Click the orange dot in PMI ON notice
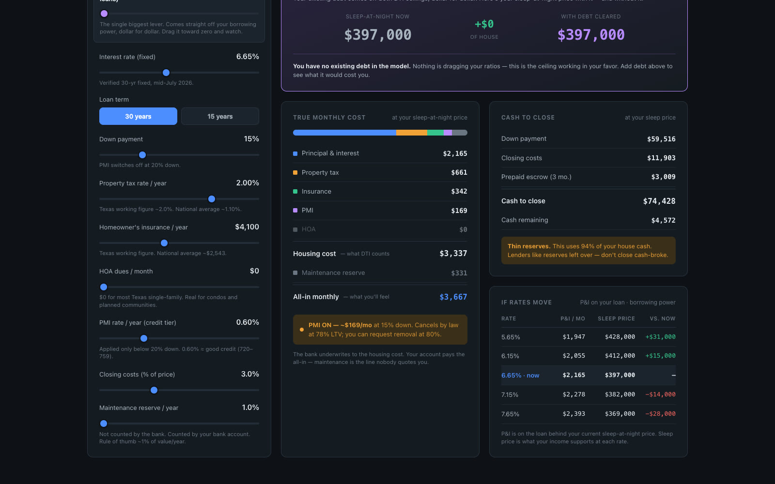Viewport: 775px width, 484px height. click(x=302, y=330)
